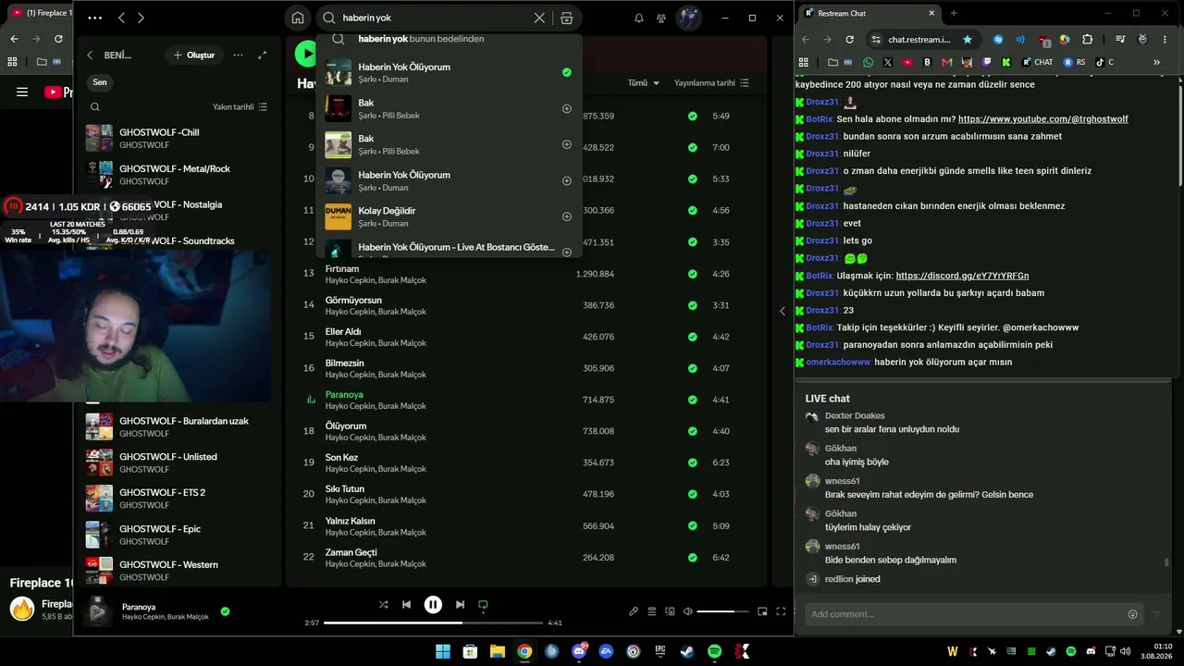Viewport: 1184px width, 666px height.
Task: Open the discord.gg link in chat
Action: 962,276
